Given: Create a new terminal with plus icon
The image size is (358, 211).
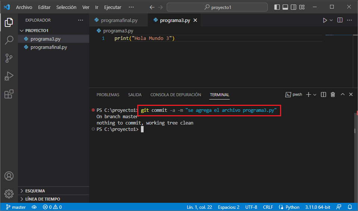Looking at the screenshot, I should (x=308, y=95).
